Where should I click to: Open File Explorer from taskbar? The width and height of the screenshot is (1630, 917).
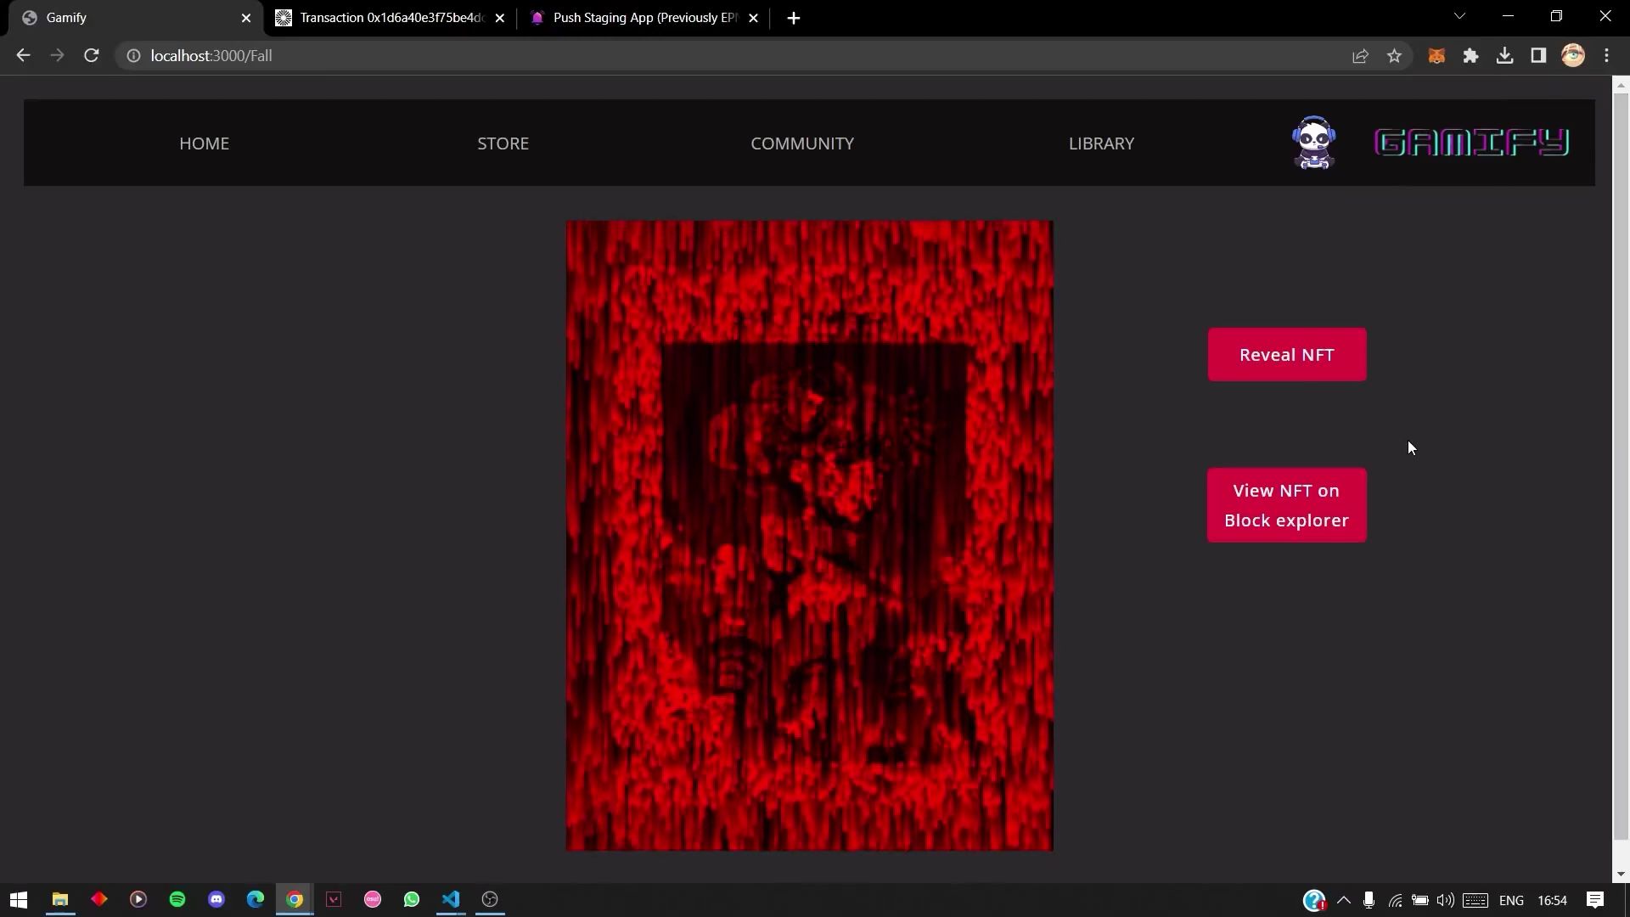point(59,900)
